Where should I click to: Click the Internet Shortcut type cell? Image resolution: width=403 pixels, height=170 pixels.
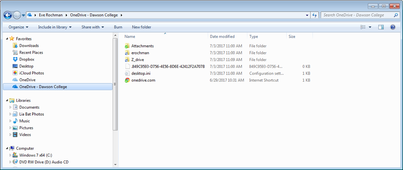264,80
